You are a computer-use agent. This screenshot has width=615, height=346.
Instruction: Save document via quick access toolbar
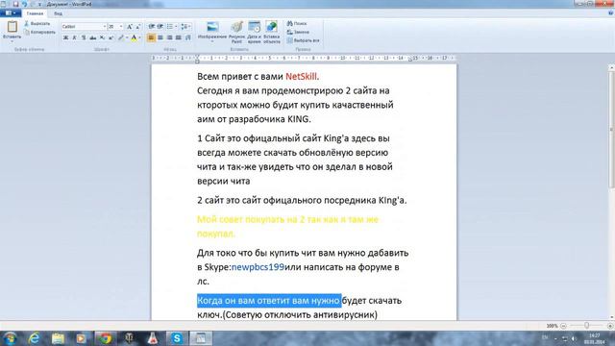(15, 4)
